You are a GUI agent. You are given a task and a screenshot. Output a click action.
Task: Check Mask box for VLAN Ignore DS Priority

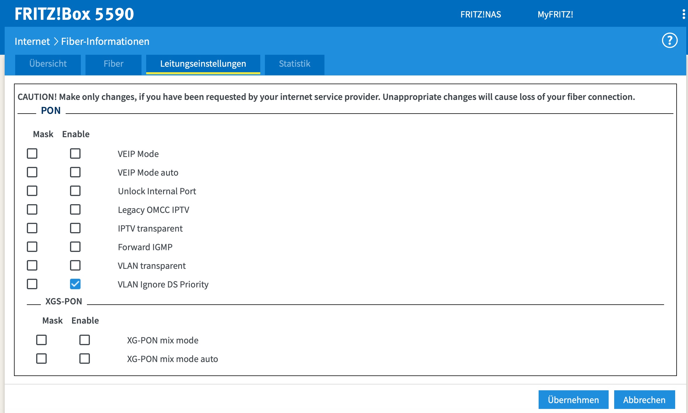(x=32, y=284)
